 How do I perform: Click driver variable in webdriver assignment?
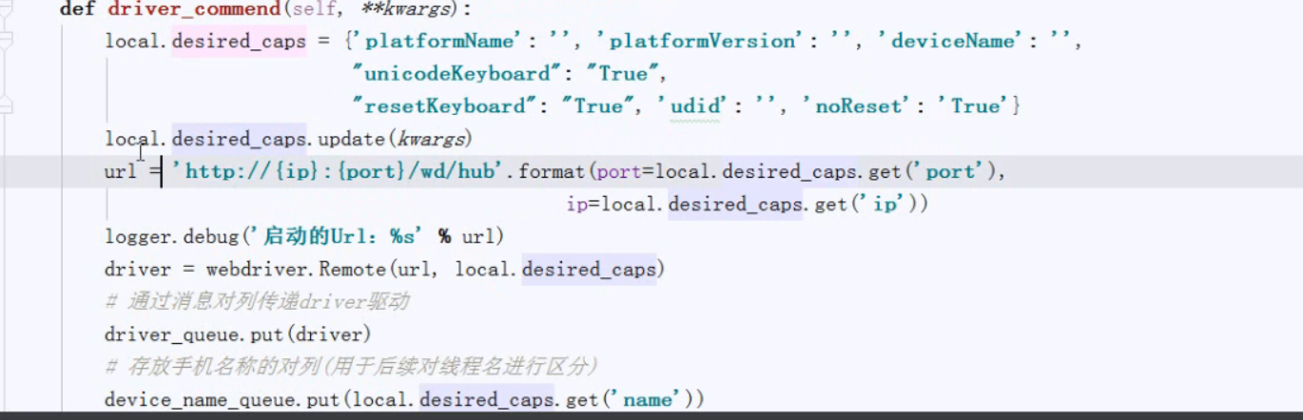pyautogui.click(x=138, y=270)
